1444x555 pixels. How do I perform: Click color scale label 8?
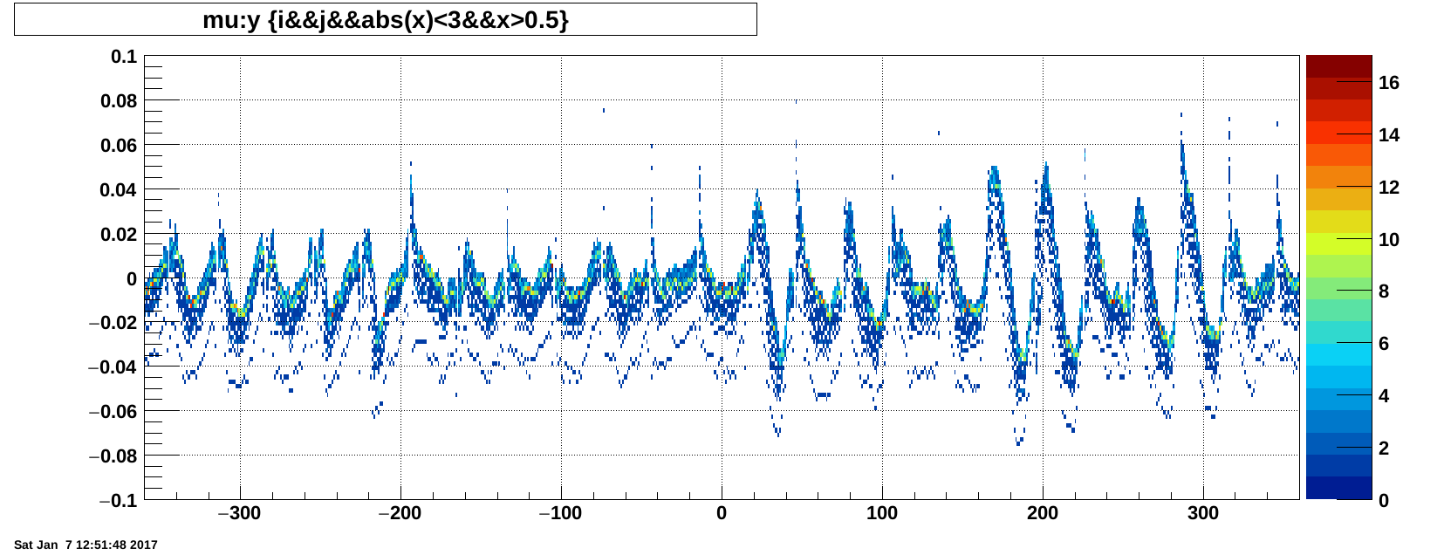pyautogui.click(x=1384, y=291)
